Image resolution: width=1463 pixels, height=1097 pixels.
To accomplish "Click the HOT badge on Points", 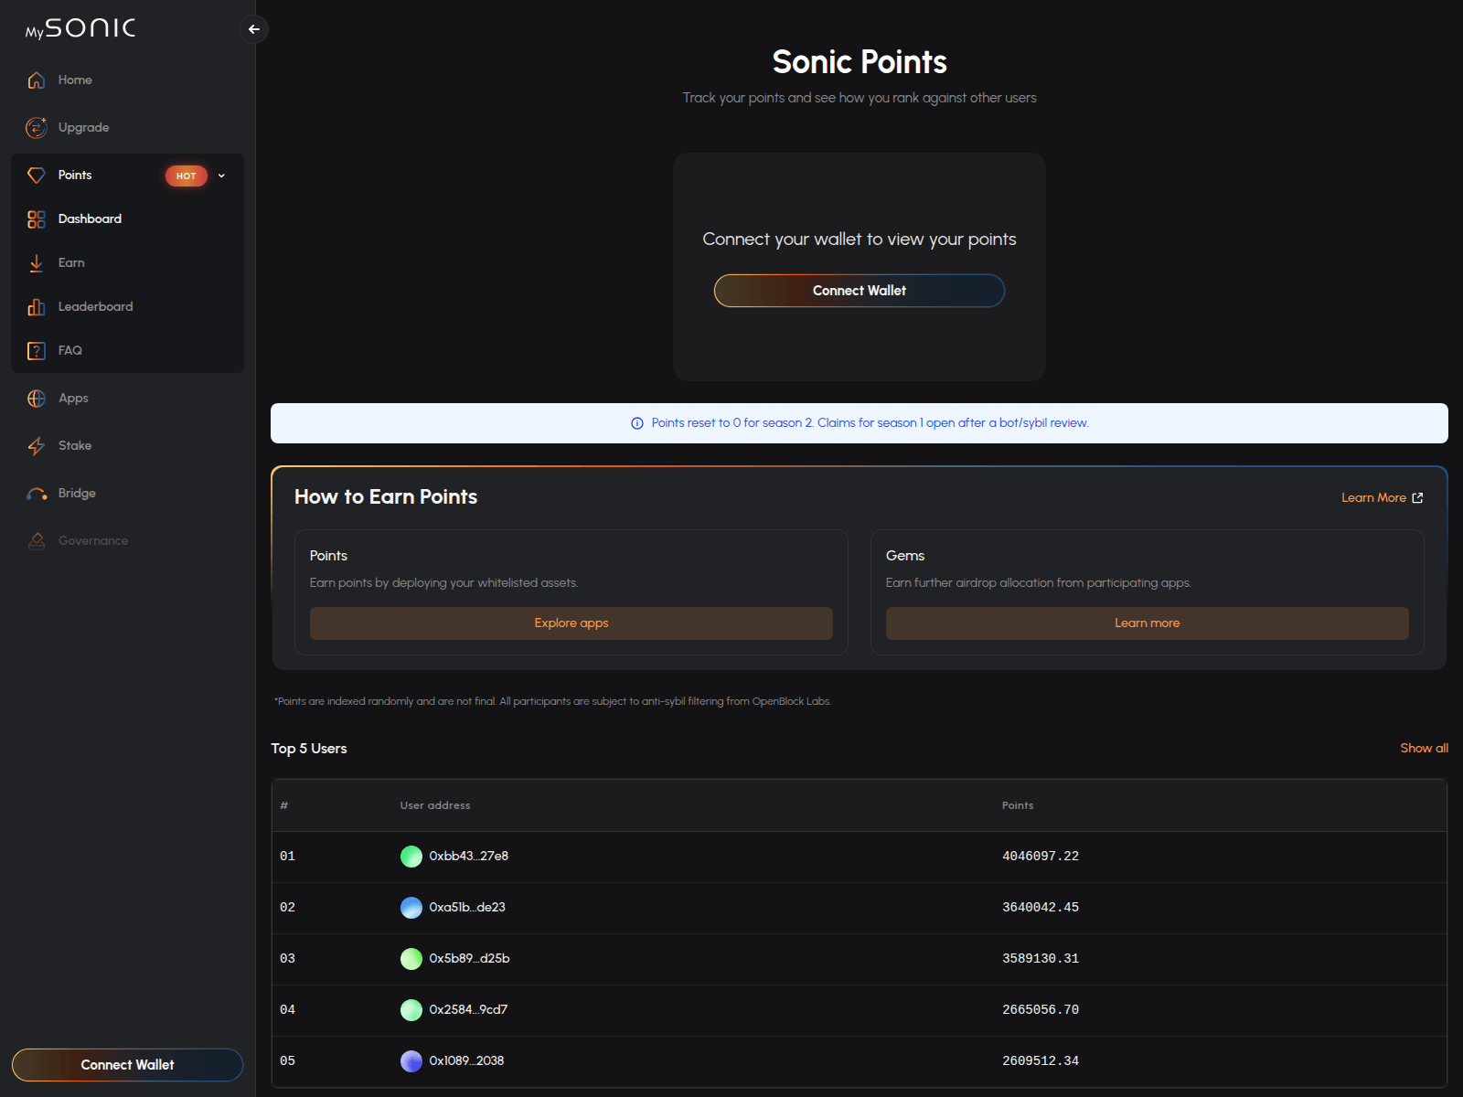I will [187, 176].
